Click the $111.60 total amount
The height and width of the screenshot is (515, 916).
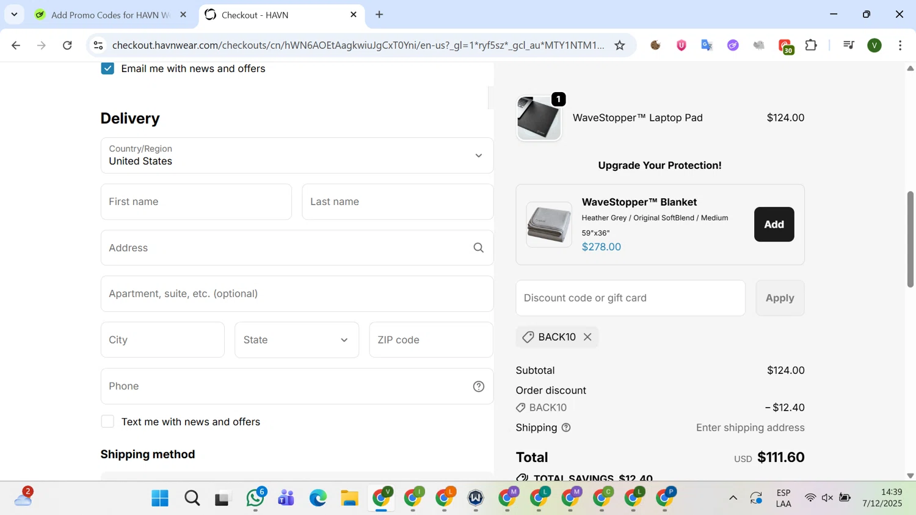[780, 457]
